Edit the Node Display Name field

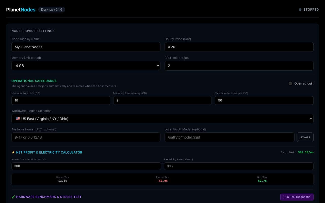point(86,47)
